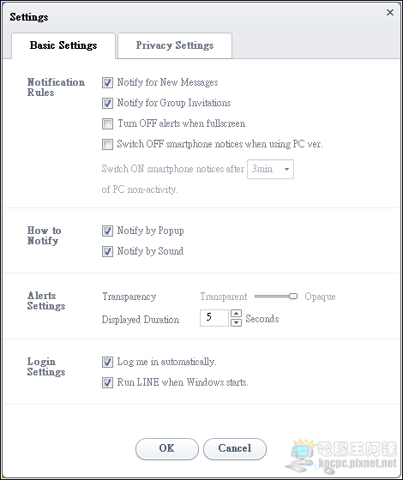
Task: Disable Run LINE when Windows starts
Action: (107, 382)
